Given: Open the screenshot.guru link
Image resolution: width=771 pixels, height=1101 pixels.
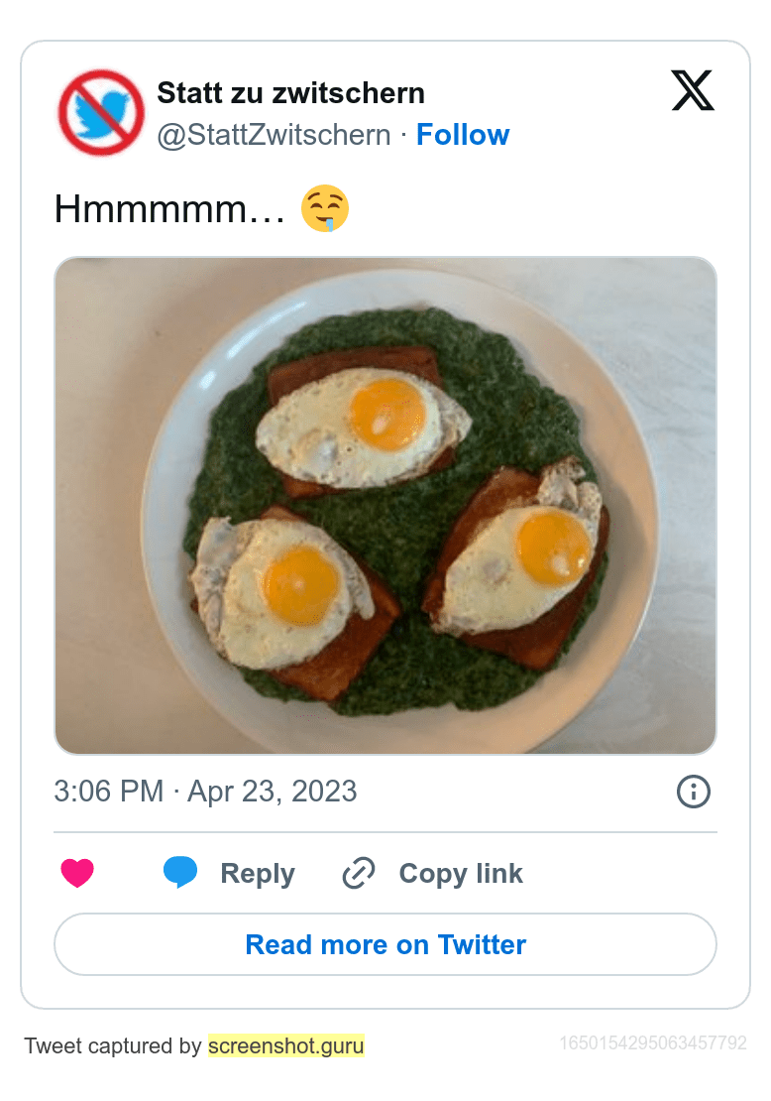Looking at the screenshot, I should tap(286, 1045).
